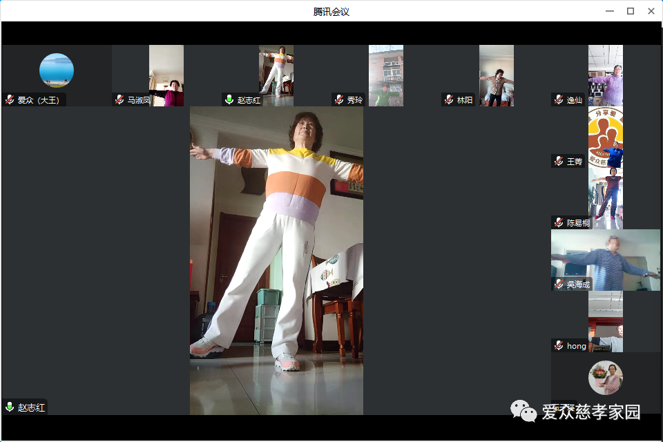The height and width of the screenshot is (442, 663).
Task: Click the muted mic icon for hong
Action: point(559,346)
